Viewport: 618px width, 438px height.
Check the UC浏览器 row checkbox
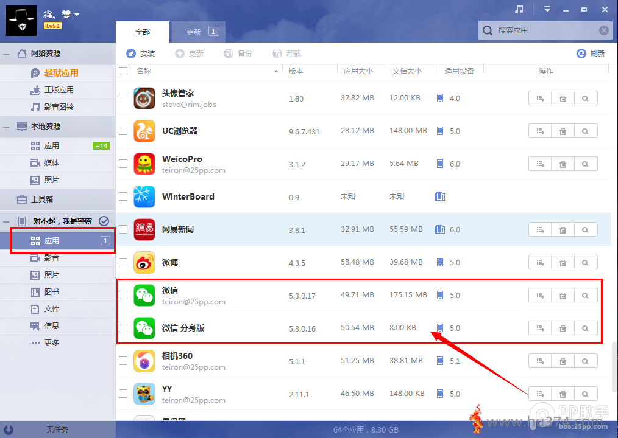point(123,131)
